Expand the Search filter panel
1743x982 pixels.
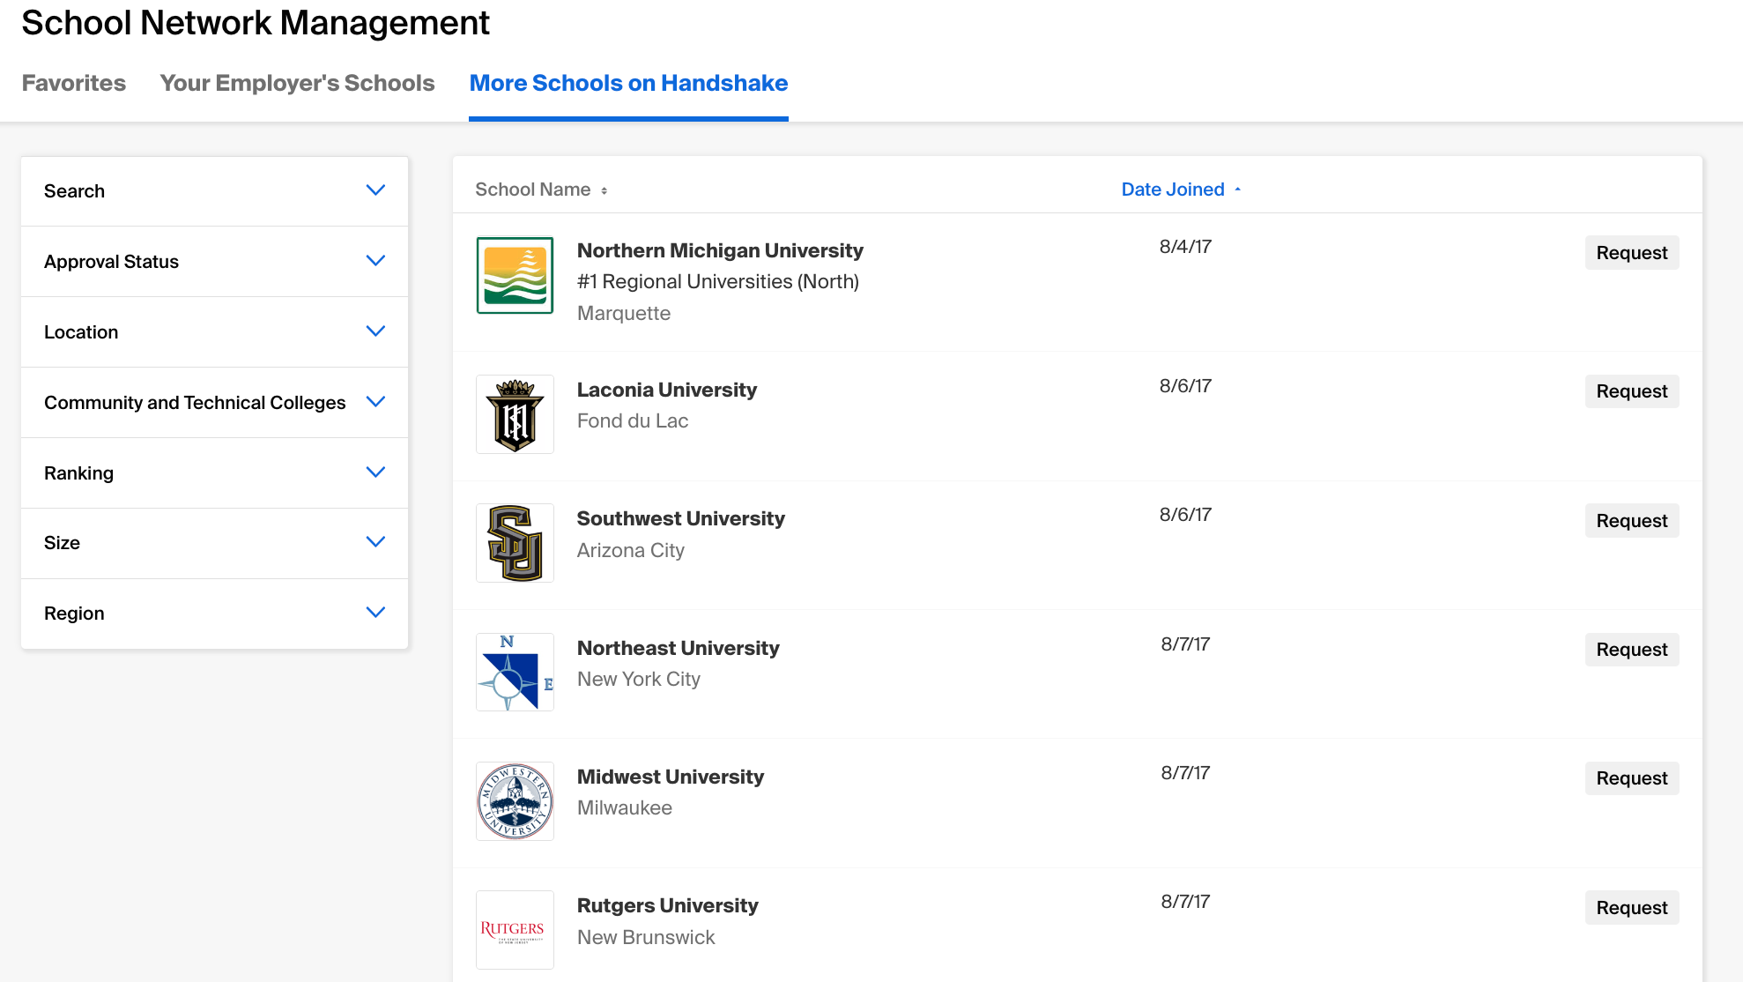pos(376,190)
